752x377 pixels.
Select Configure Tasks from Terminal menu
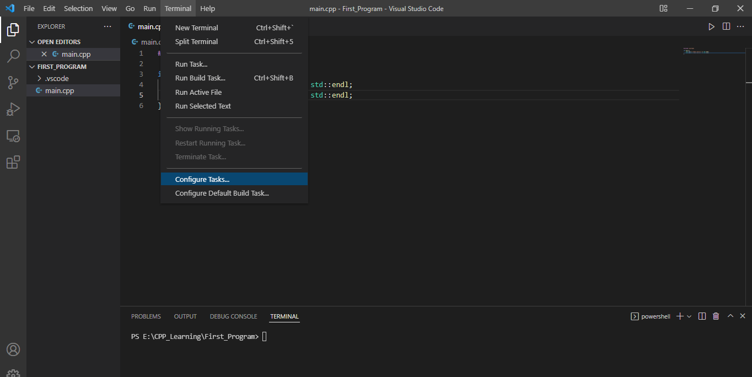tap(202, 179)
